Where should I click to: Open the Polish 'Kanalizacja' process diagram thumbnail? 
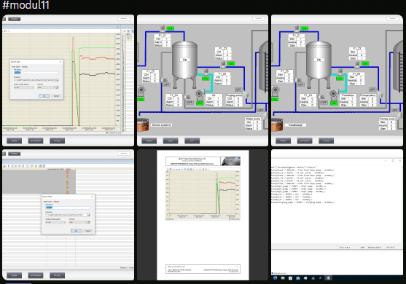(337, 80)
